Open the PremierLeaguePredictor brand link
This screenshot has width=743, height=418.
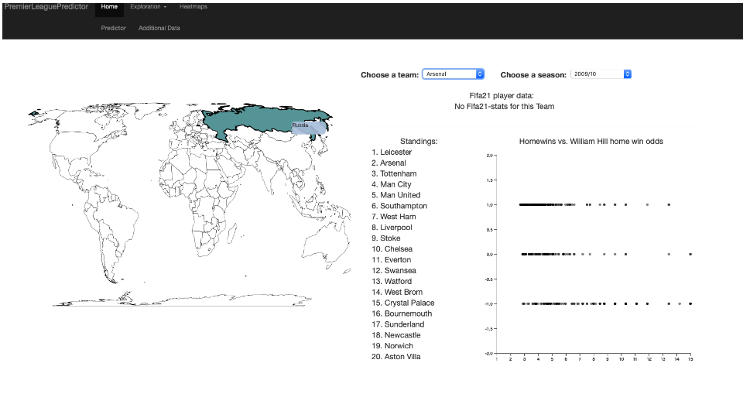(46, 7)
